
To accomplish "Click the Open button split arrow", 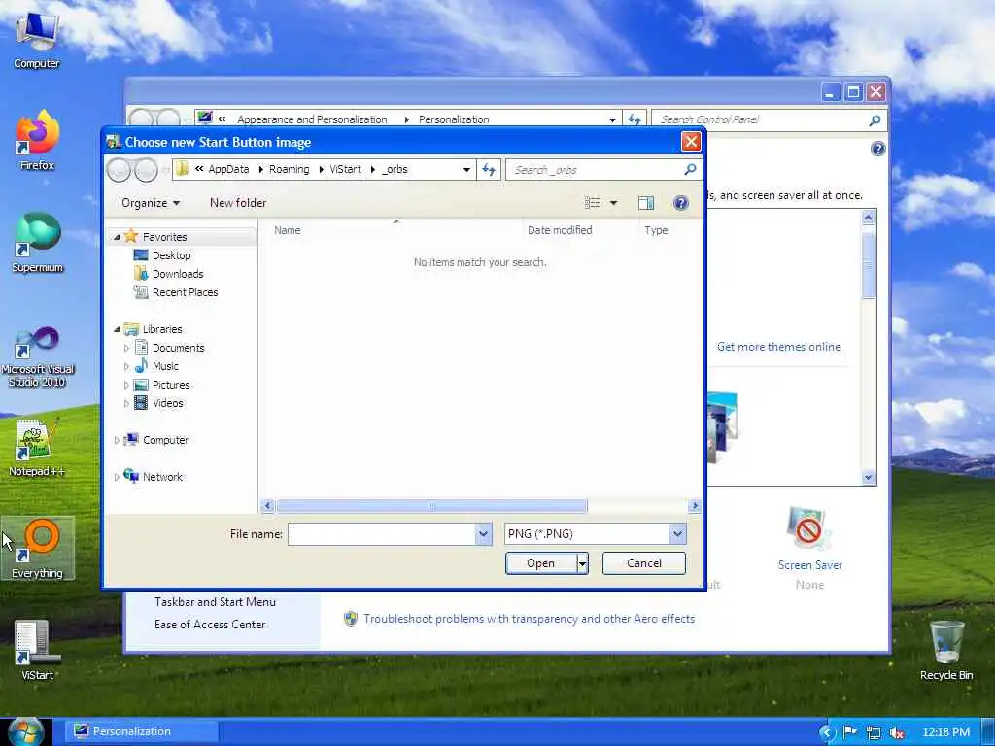I will pyautogui.click(x=583, y=563).
